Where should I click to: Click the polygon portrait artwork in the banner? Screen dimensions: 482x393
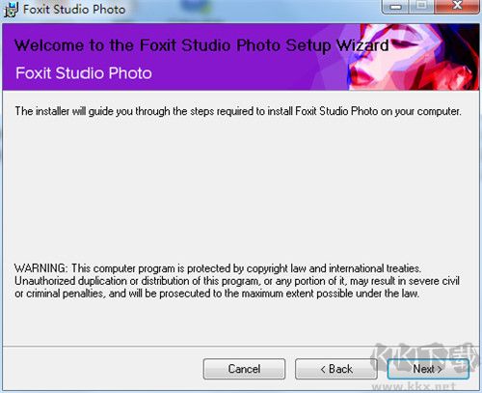pyautogui.click(x=414, y=57)
